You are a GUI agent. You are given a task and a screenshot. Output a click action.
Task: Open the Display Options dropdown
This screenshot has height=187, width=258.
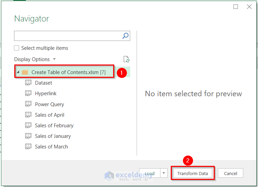35,59
